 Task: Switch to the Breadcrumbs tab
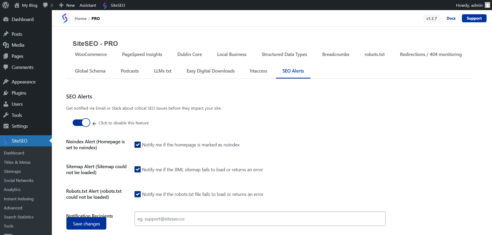pyautogui.click(x=336, y=54)
